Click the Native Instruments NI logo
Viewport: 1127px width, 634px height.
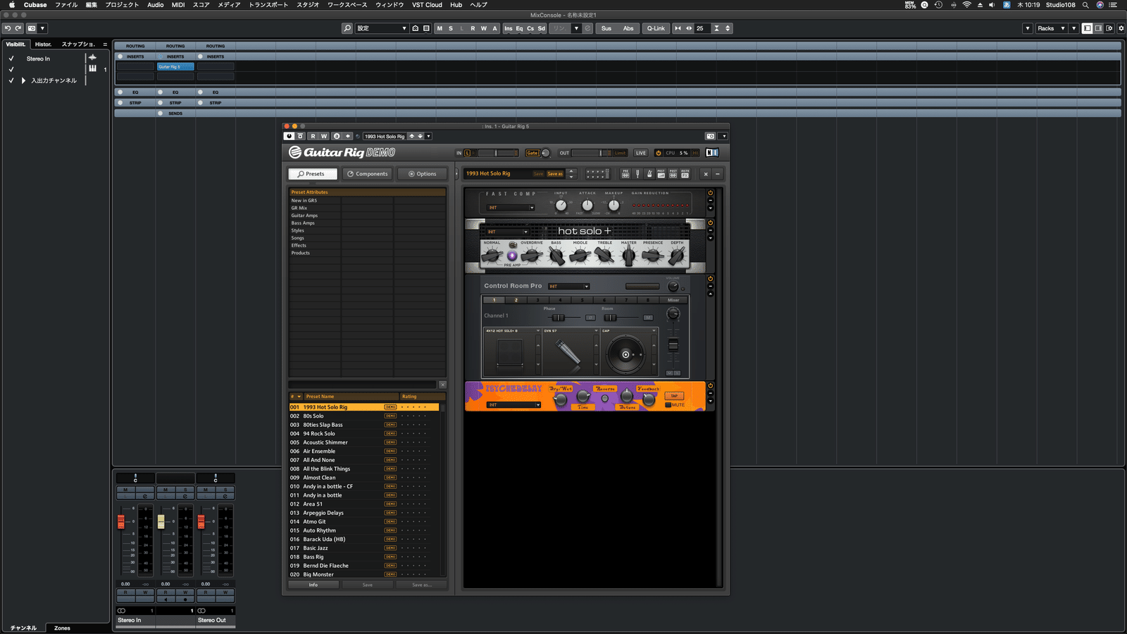(x=712, y=153)
